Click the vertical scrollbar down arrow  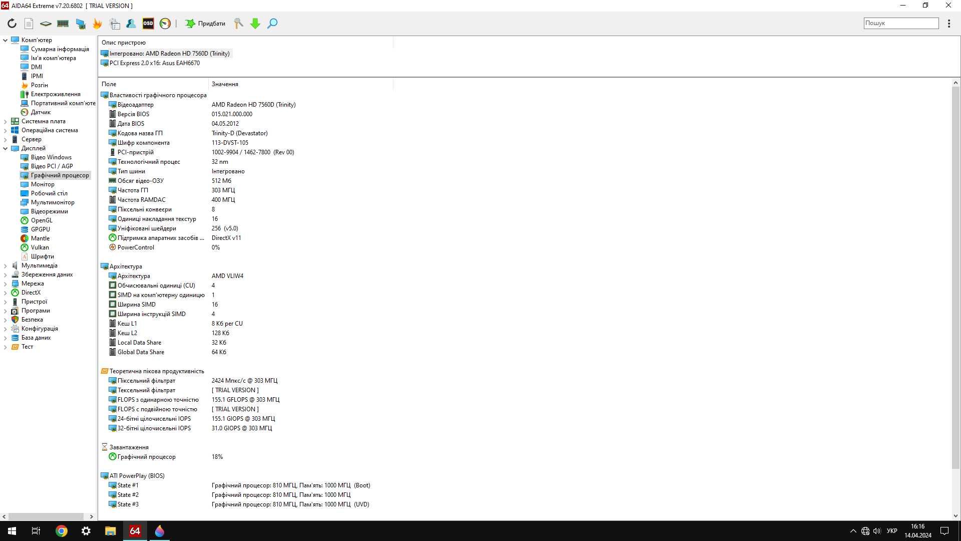[955, 516]
